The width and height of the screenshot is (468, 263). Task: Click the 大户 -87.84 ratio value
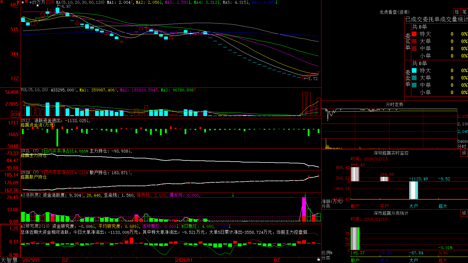click(x=416, y=253)
